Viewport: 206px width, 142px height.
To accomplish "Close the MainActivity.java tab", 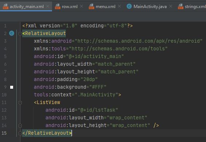I will [171, 6].
